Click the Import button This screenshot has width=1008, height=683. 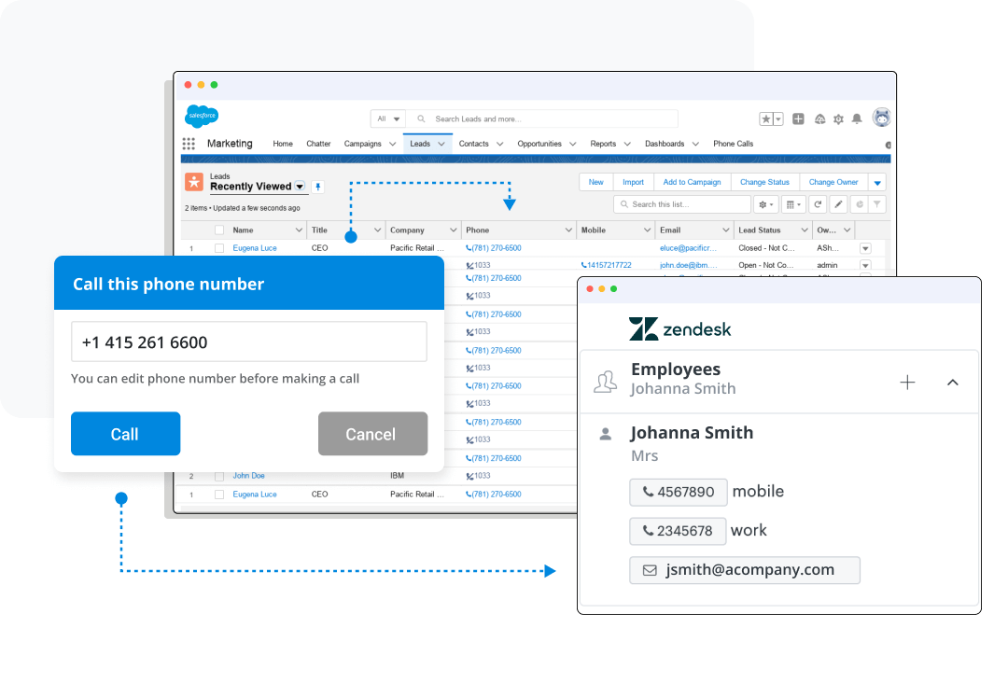pos(633,183)
